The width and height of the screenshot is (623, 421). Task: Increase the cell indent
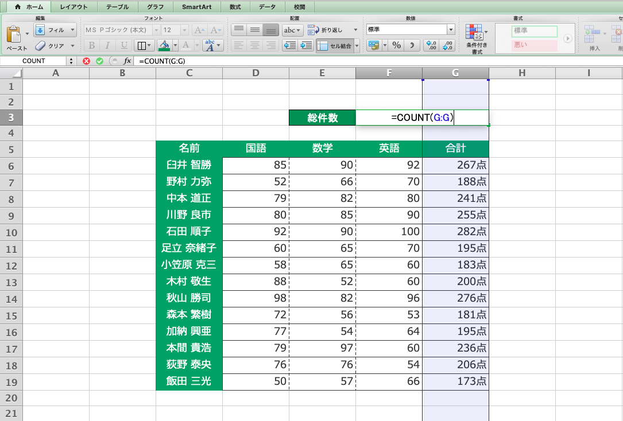tap(306, 46)
